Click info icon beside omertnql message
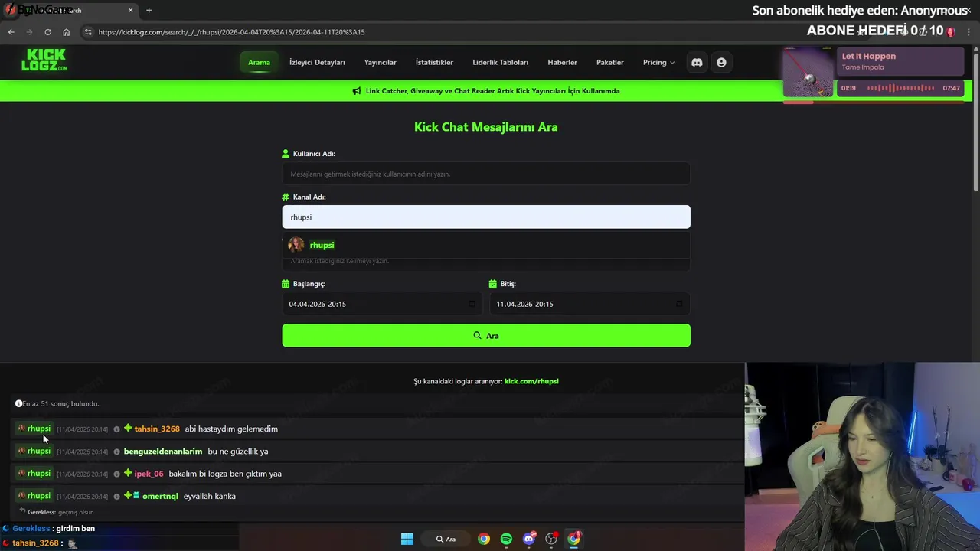The image size is (980, 551). [116, 497]
